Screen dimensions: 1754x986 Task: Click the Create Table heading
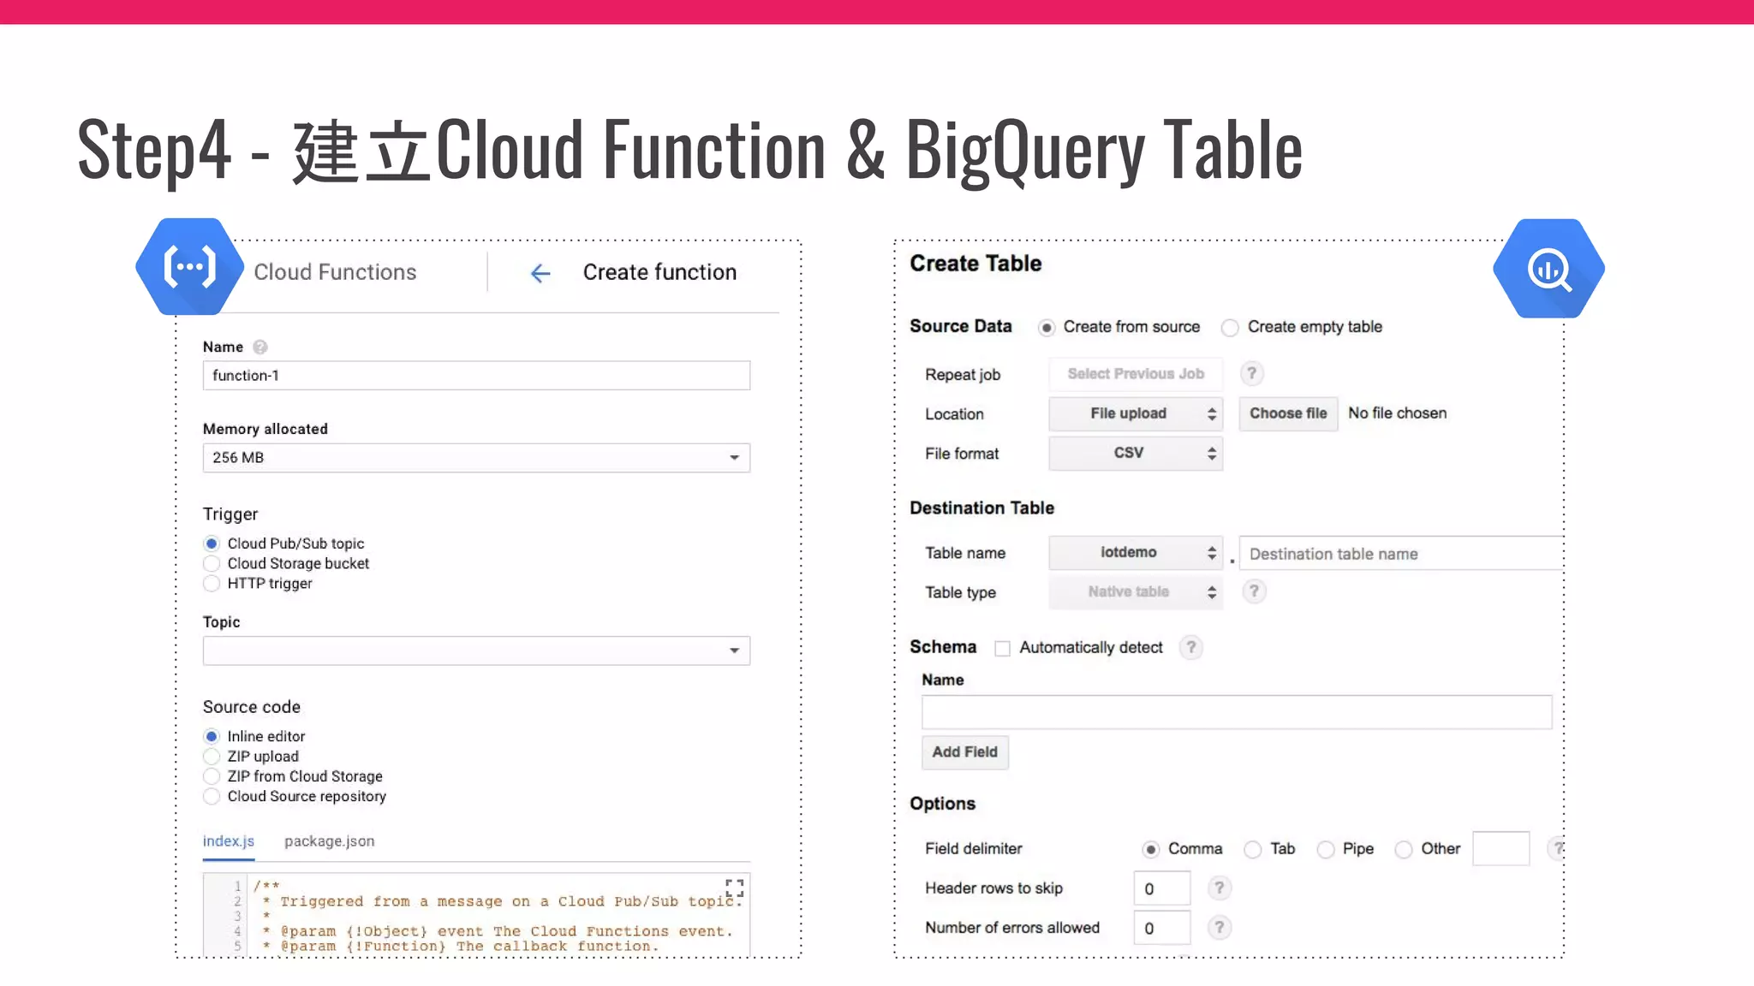(x=975, y=264)
